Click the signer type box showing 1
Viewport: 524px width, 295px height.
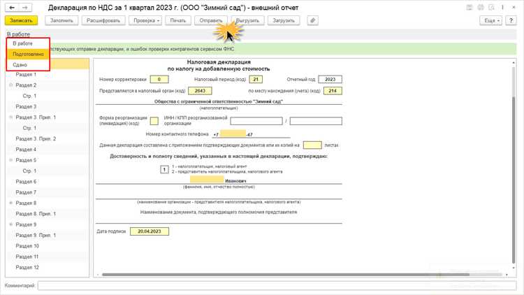point(164,170)
